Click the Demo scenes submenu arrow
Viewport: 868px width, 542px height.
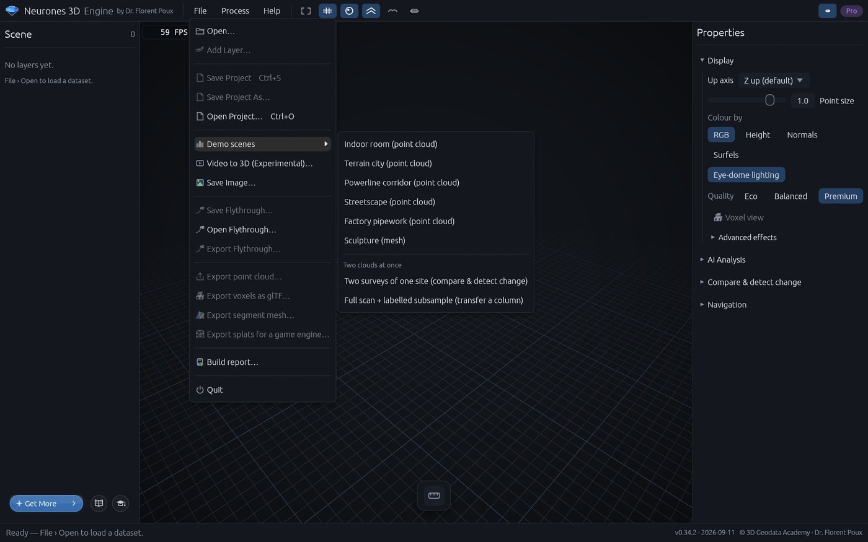click(x=325, y=144)
